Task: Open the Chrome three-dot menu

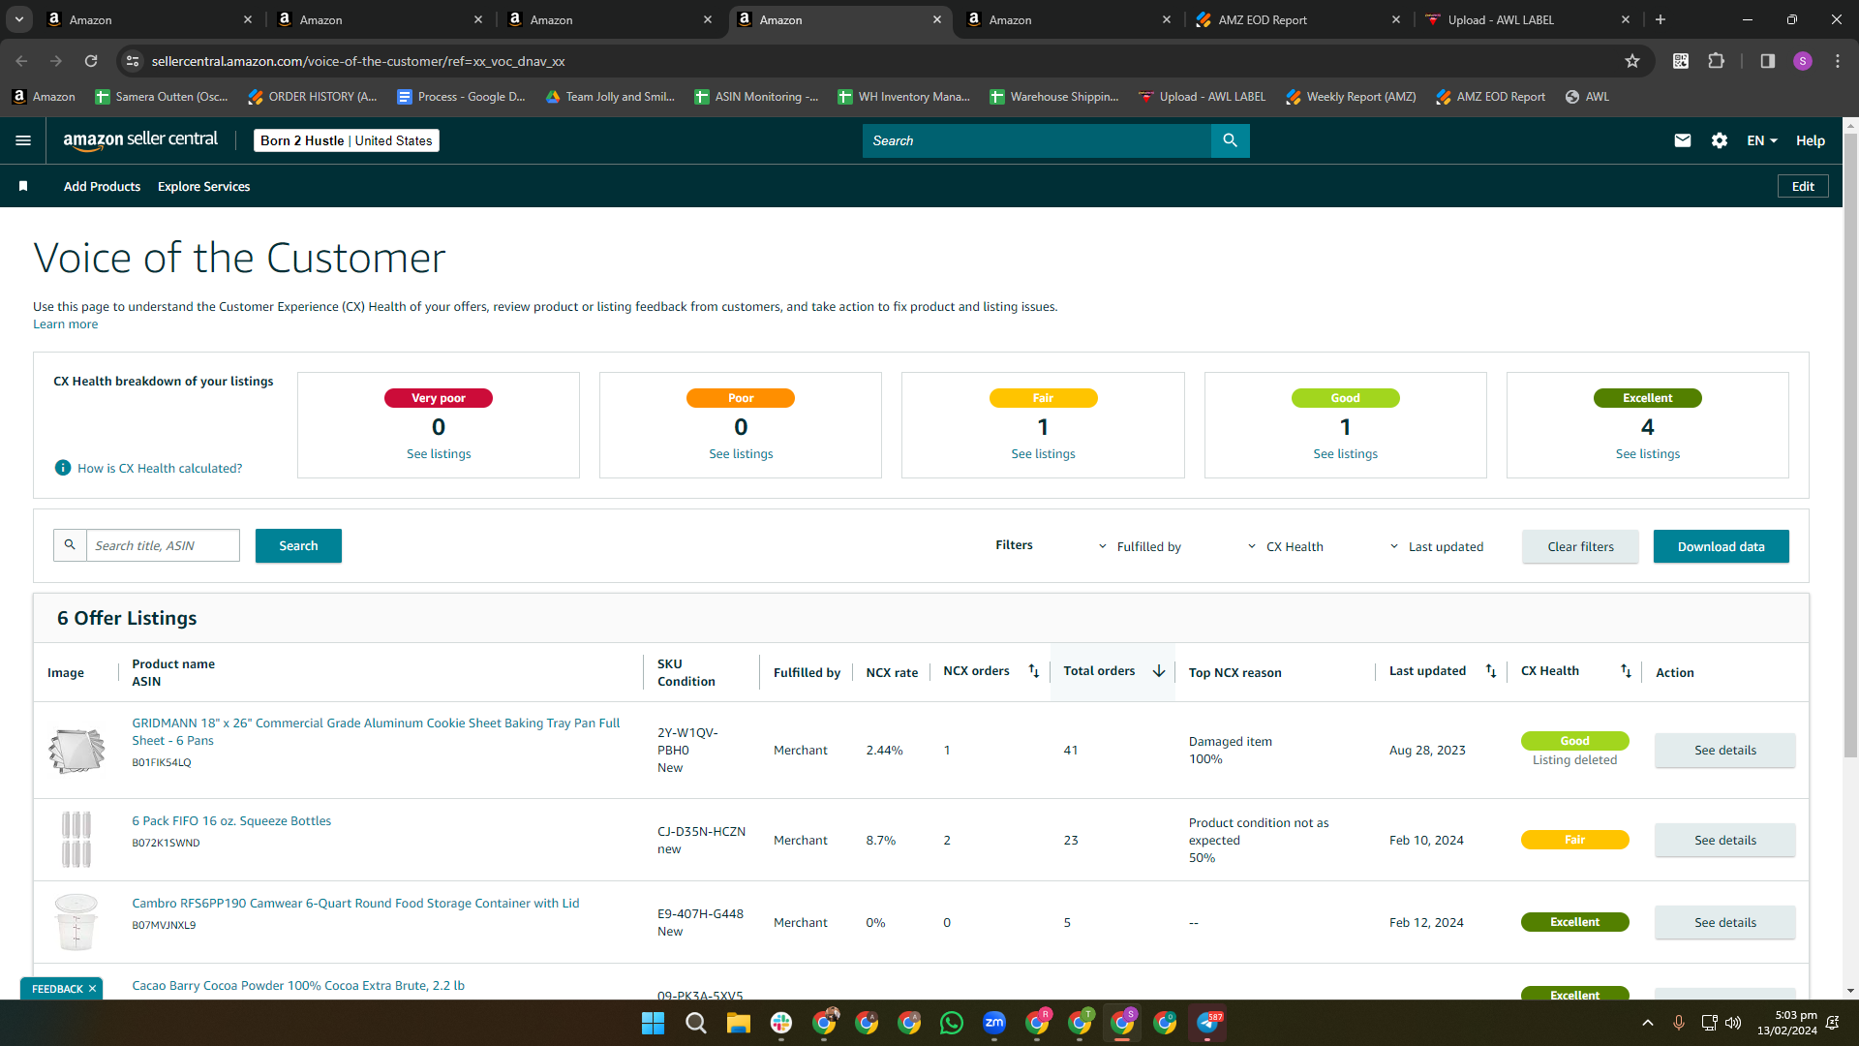Action: point(1838,61)
